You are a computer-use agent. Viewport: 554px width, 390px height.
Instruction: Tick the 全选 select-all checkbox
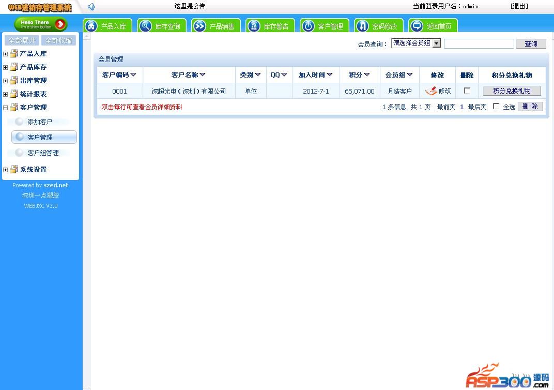click(496, 106)
